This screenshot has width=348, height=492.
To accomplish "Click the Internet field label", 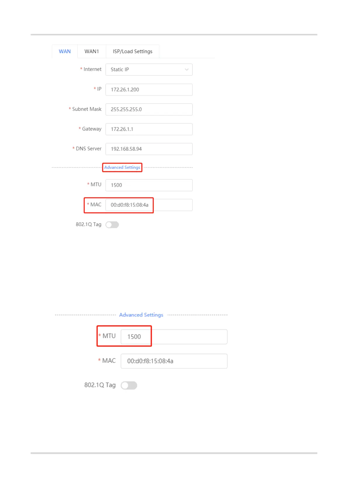I will click(92, 69).
